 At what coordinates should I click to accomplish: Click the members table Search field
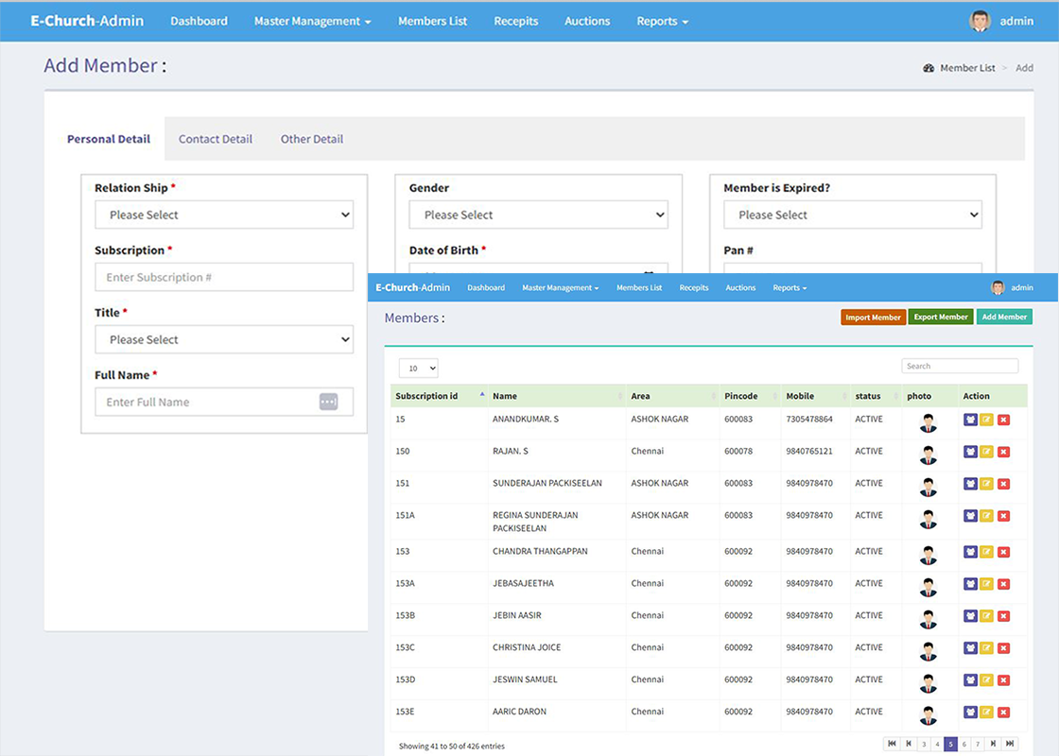(x=959, y=366)
